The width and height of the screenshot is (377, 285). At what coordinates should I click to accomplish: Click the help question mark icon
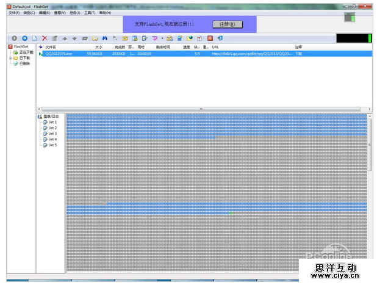point(199,38)
